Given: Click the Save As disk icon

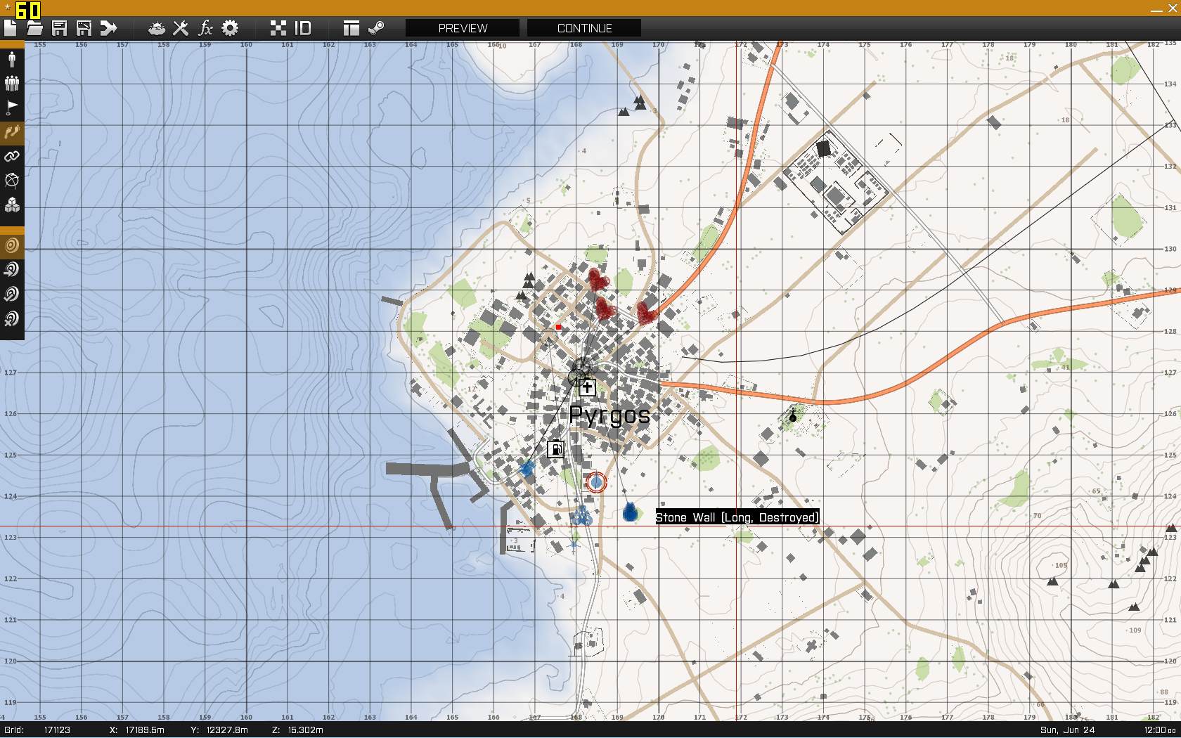Looking at the screenshot, I should 84,28.
